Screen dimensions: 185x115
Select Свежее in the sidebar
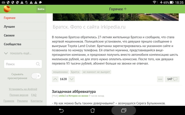pos(9,35)
